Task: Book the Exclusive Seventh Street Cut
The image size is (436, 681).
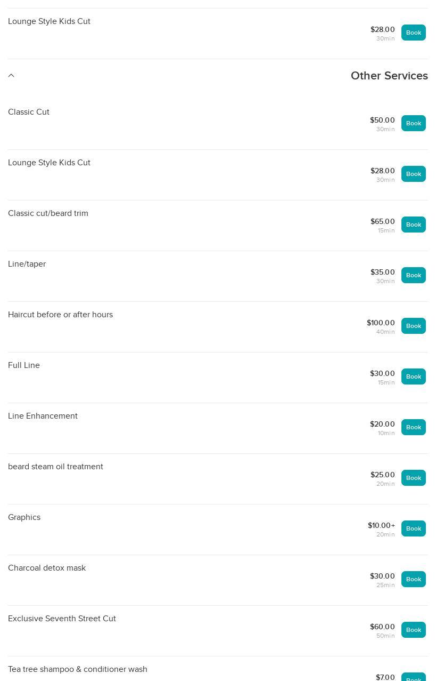Action: coord(414,630)
